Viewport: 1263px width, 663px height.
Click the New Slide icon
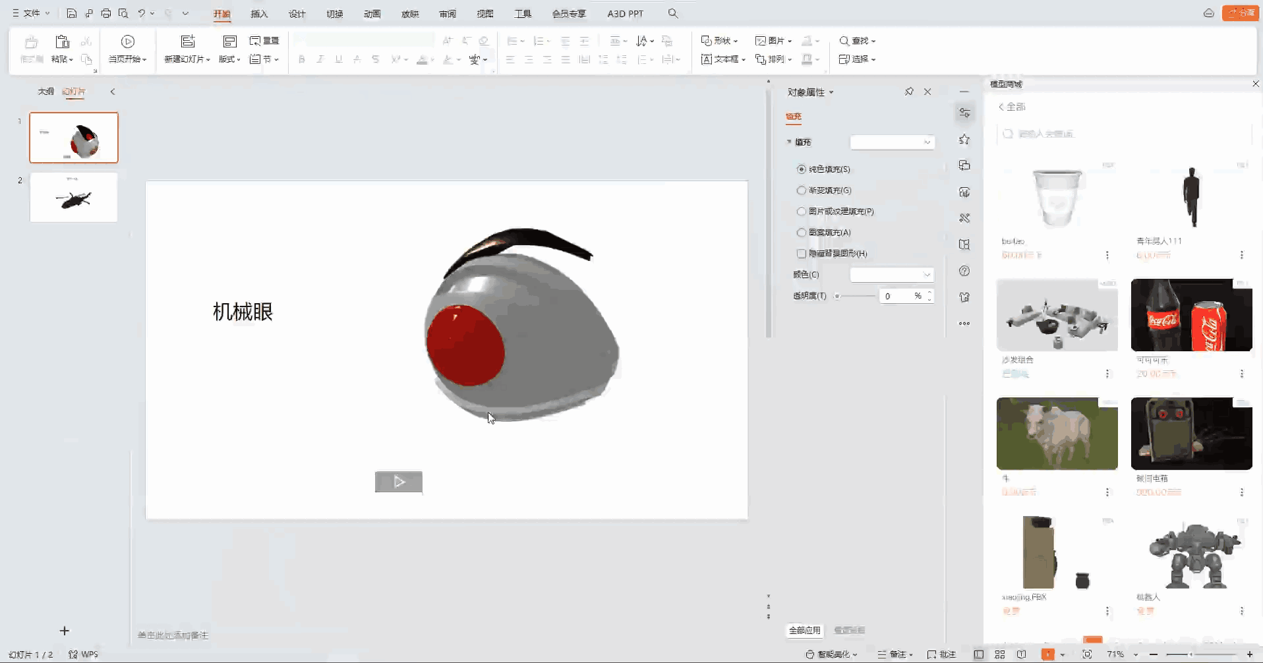188,42
